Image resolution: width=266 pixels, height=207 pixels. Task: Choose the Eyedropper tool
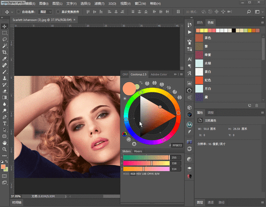pos(5,59)
